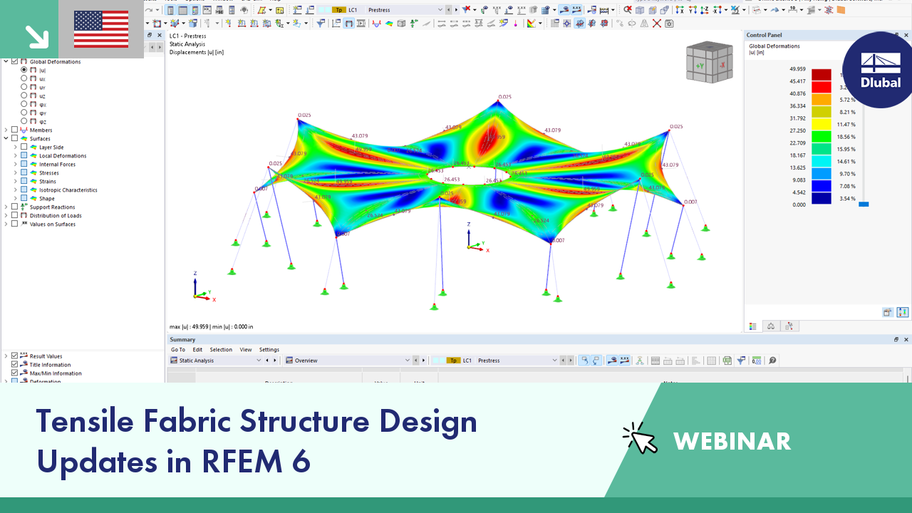The width and height of the screenshot is (912, 513).
Task: Toggle the Stresses checkbox under Surfaces
Action: coord(24,172)
